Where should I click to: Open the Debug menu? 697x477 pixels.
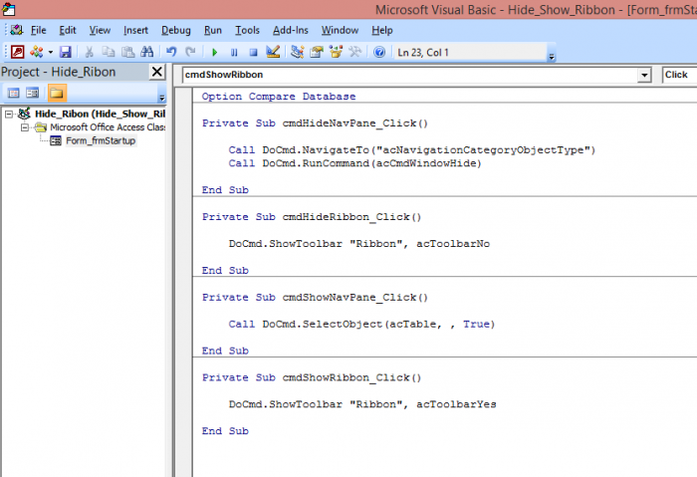[175, 31]
